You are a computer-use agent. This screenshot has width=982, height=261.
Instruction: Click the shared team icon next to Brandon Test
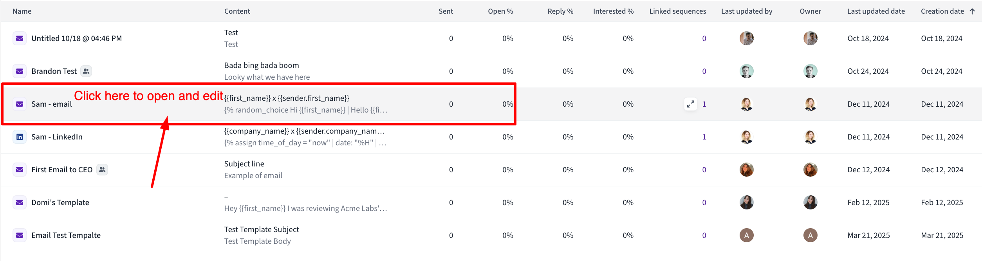(x=86, y=71)
